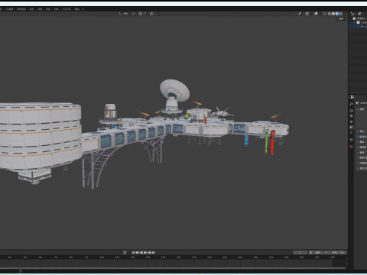Screen dimensions: 367x275
Task: Open the second menu in top bar
Action: pyautogui.click(x=9, y=9)
